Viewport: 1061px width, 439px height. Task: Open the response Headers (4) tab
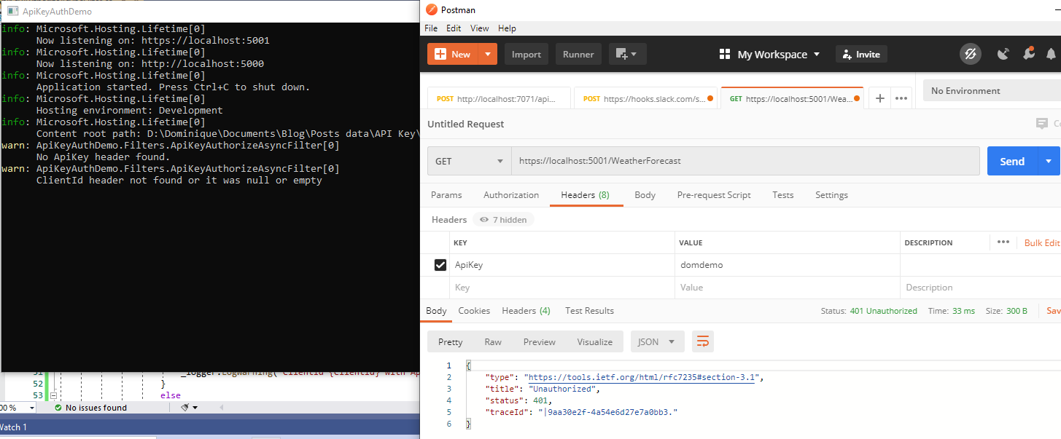[x=526, y=311]
